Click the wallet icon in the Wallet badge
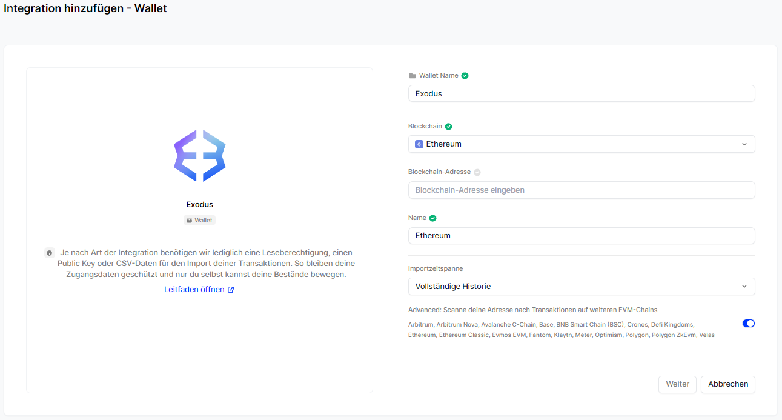782x420 pixels. pyautogui.click(x=190, y=221)
